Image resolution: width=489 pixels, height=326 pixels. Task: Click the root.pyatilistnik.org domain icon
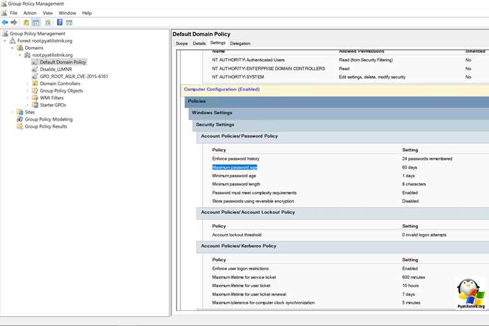(x=27, y=55)
